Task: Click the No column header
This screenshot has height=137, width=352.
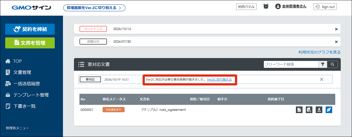Action: [x=83, y=99]
